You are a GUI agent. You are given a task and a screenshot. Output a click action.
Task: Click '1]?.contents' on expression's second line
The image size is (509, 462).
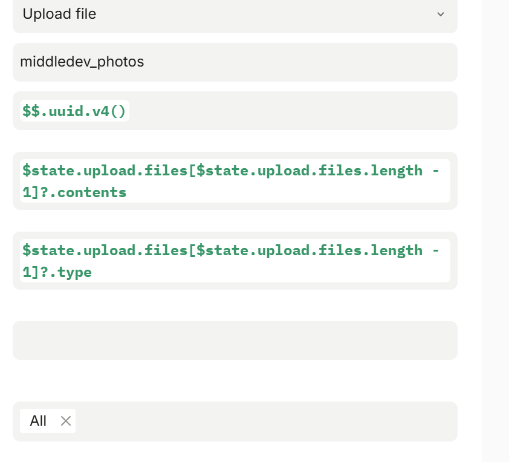[74, 192]
